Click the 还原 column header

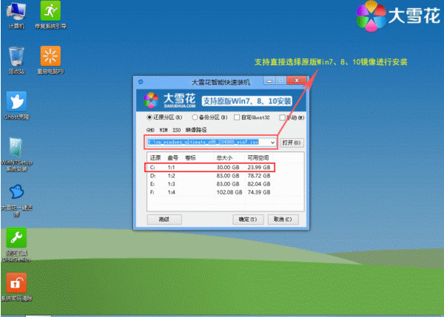point(155,158)
